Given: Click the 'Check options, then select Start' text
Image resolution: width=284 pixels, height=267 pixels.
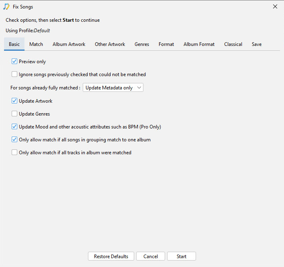Looking at the screenshot, I should [53, 20].
